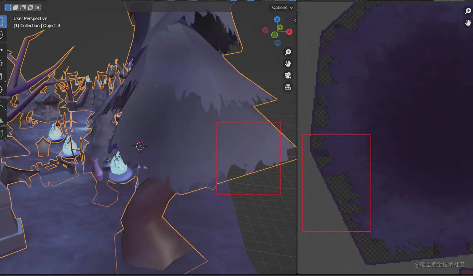Click the red X axis on navigation gizmo
The image size is (473, 276).
pyautogui.click(x=289, y=32)
